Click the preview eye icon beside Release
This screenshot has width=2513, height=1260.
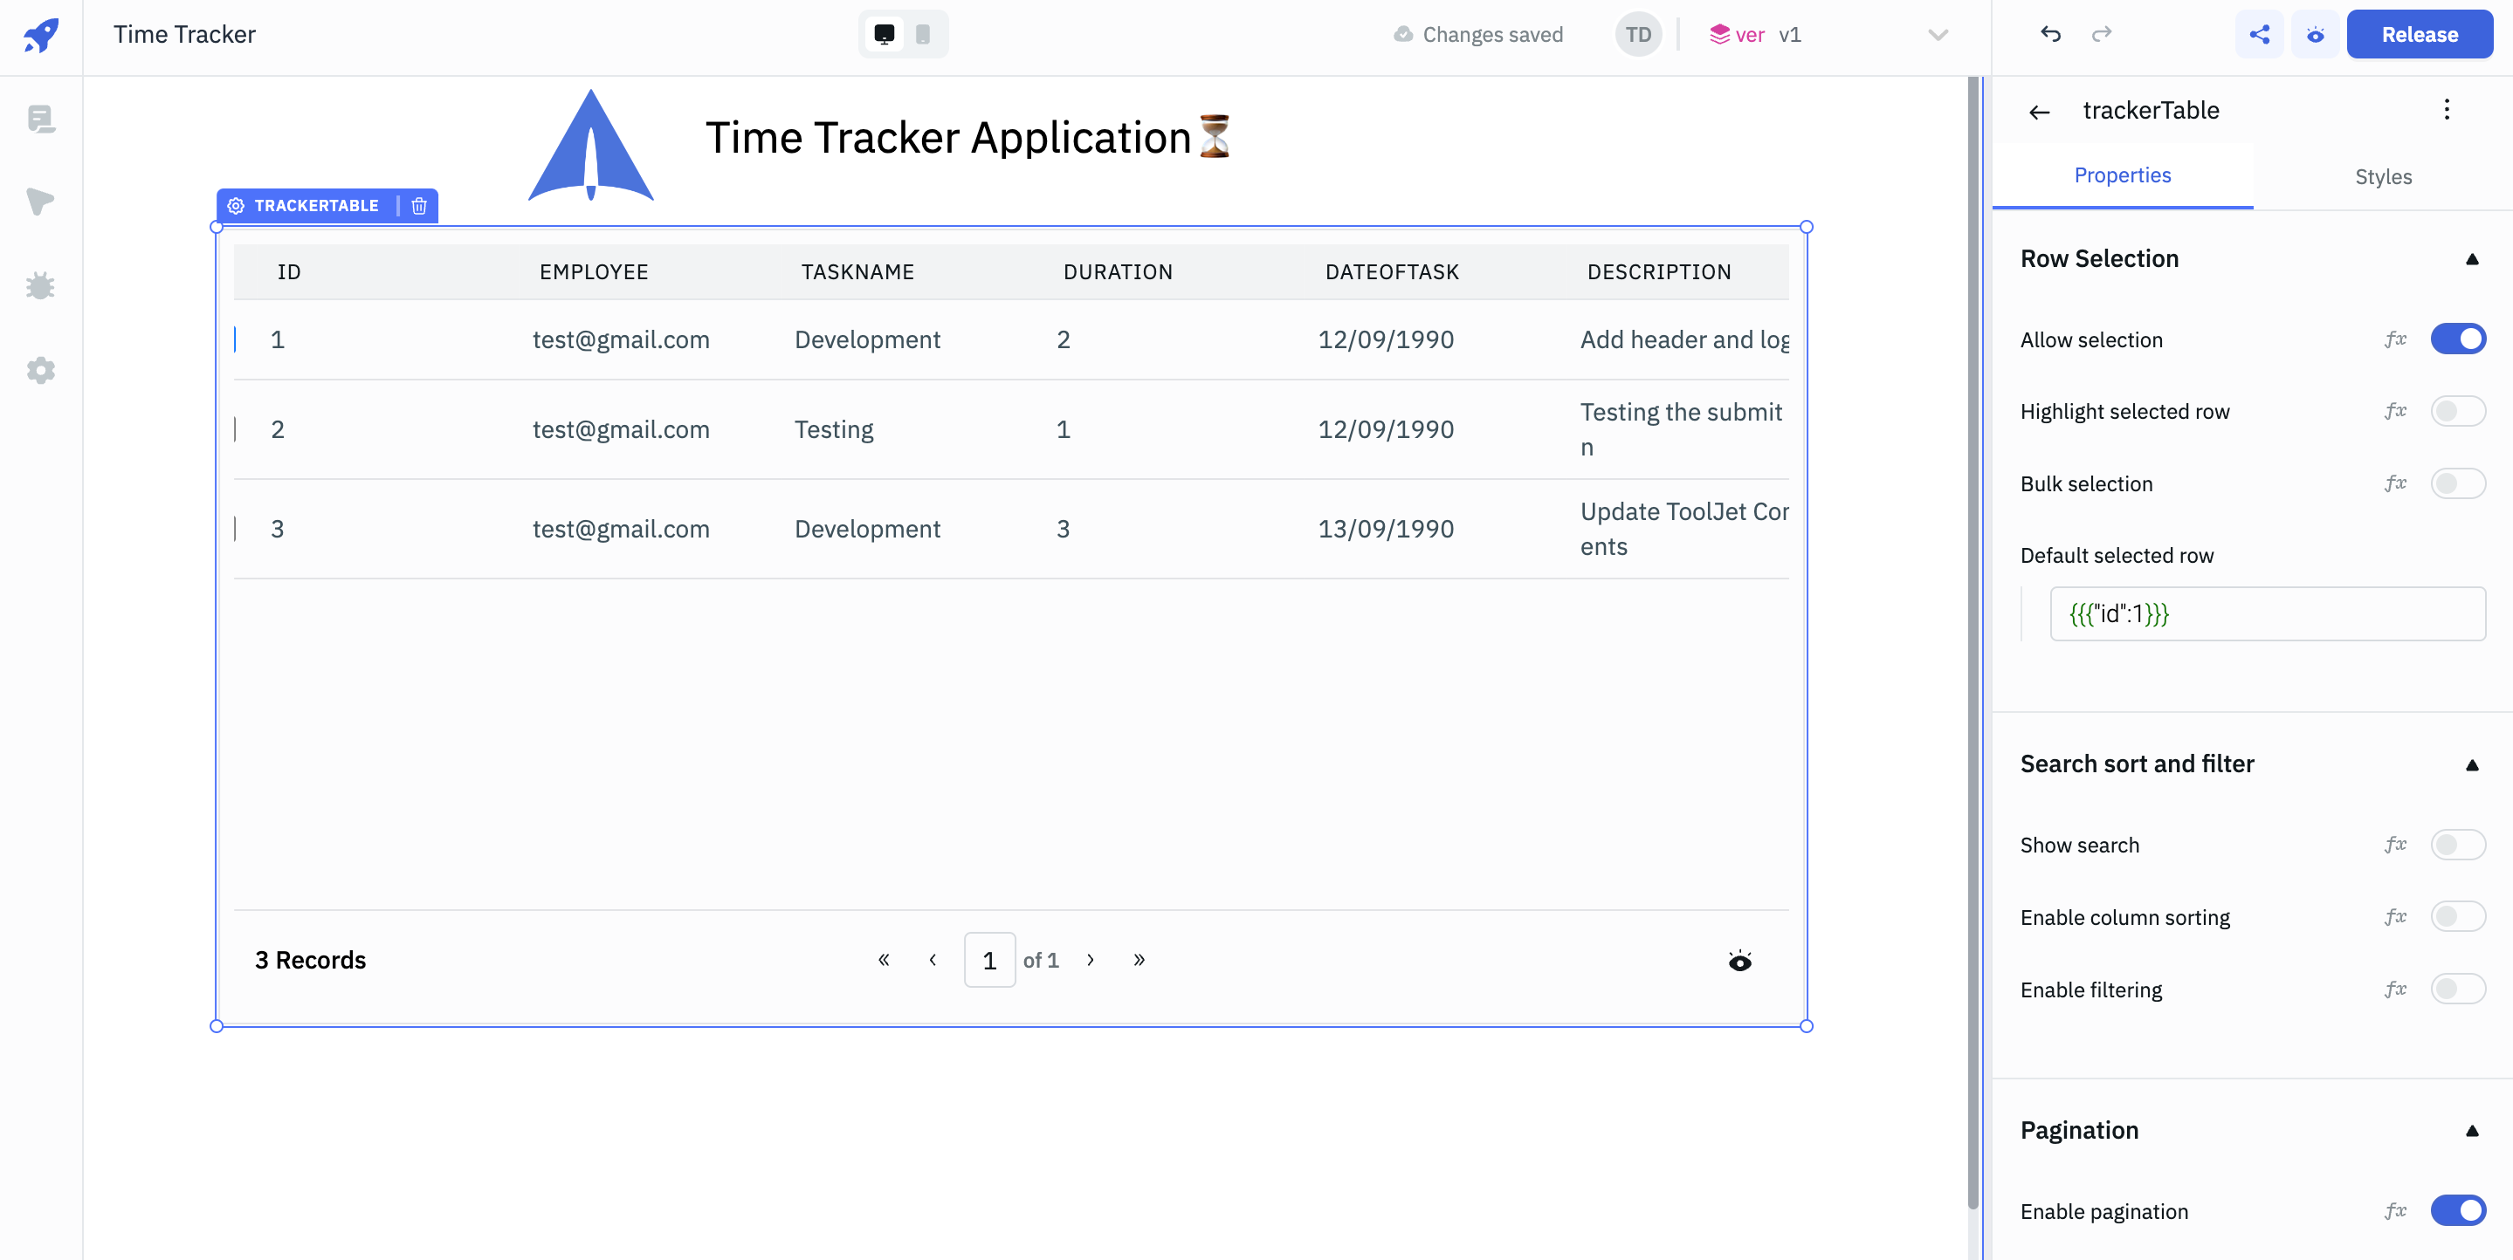pyautogui.click(x=2315, y=35)
